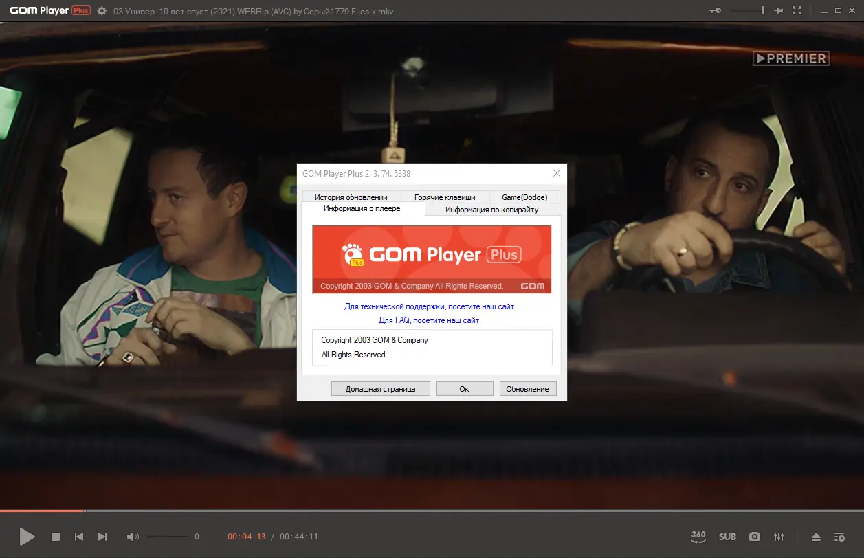Viewport: 864px width, 558px height.
Task: Minimize the GOM Player window
Action: (x=823, y=11)
